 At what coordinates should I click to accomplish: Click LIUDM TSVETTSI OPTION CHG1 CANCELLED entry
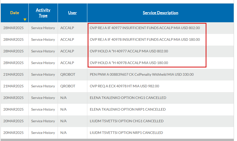click(127, 121)
